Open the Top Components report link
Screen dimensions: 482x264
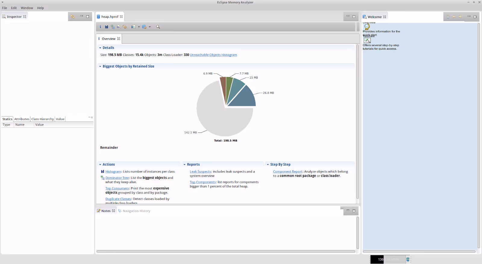click(x=203, y=182)
